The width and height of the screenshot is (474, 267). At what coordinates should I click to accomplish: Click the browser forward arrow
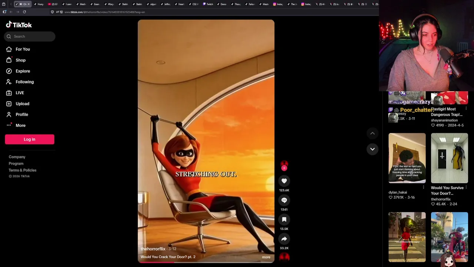(x=17, y=12)
